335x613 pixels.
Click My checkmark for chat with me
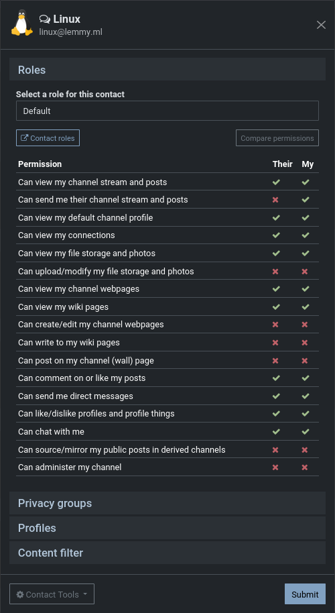(x=306, y=432)
